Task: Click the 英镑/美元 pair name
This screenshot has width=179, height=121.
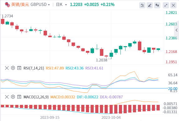Action: [20, 5]
